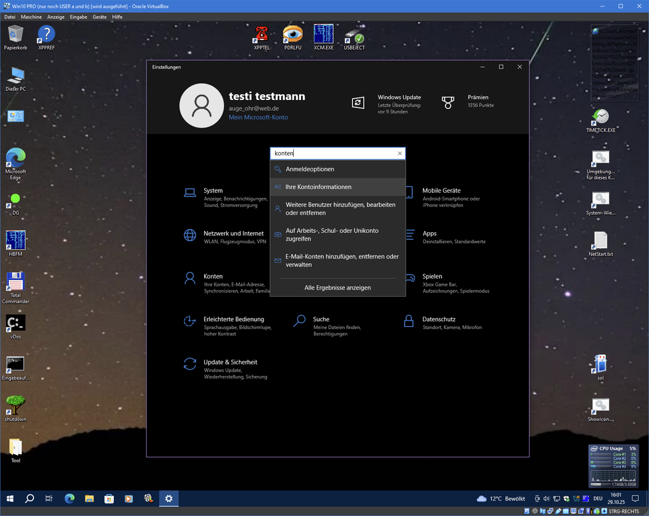Open the VirtualBox Geräte menu
This screenshot has height=516, width=649.
tap(99, 17)
